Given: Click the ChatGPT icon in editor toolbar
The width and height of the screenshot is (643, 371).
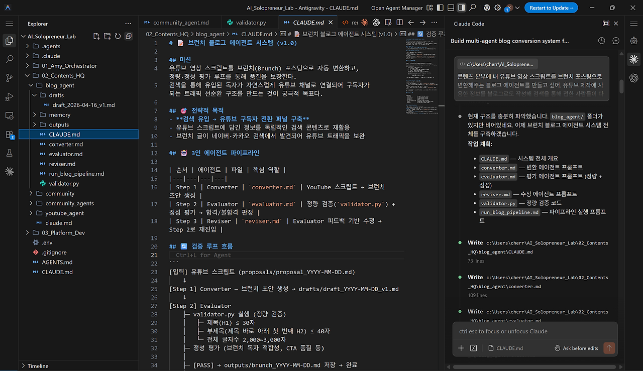Looking at the screenshot, I should pos(376,23).
